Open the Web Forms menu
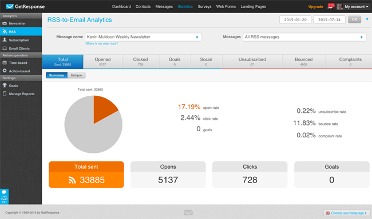372x219 pixels. click(226, 7)
